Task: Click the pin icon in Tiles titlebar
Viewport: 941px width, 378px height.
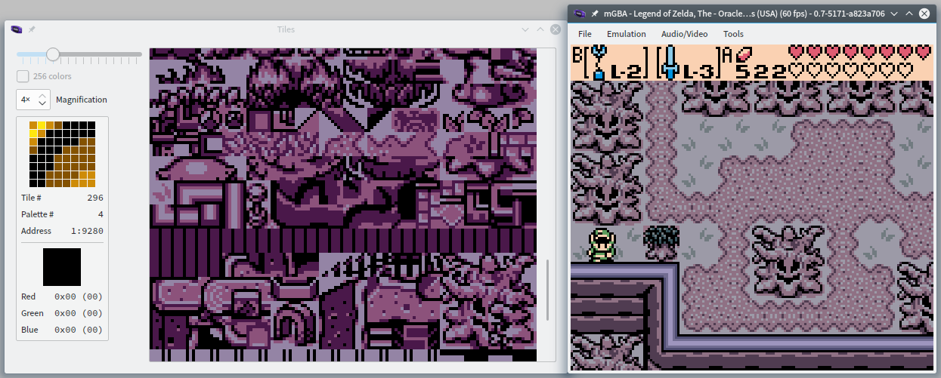Action: coord(33,29)
